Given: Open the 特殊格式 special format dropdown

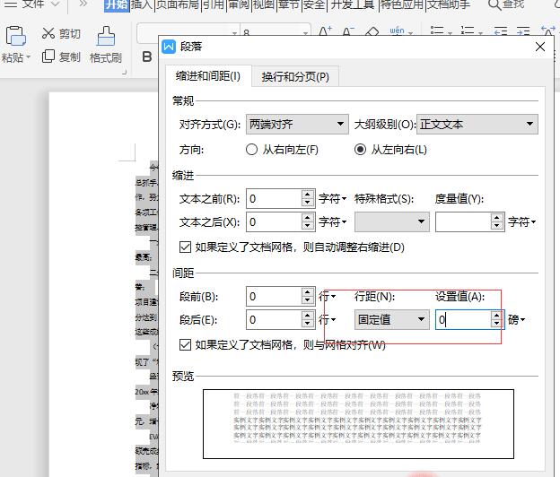Looking at the screenshot, I should [x=392, y=221].
